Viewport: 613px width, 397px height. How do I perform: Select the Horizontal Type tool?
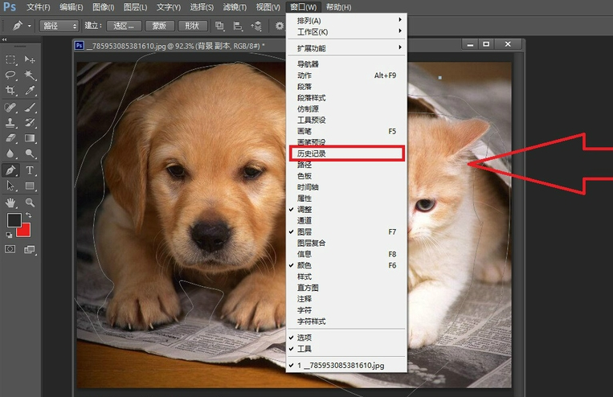[30, 170]
